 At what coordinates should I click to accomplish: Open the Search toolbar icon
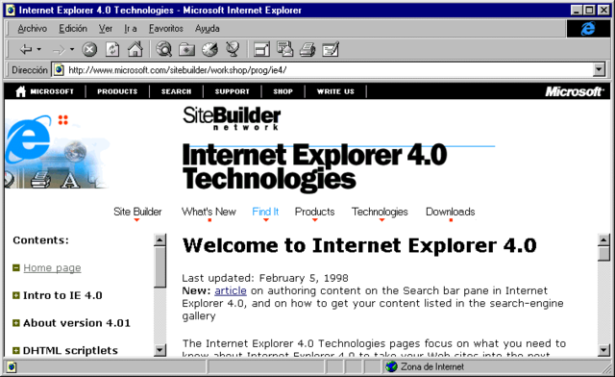click(x=164, y=49)
